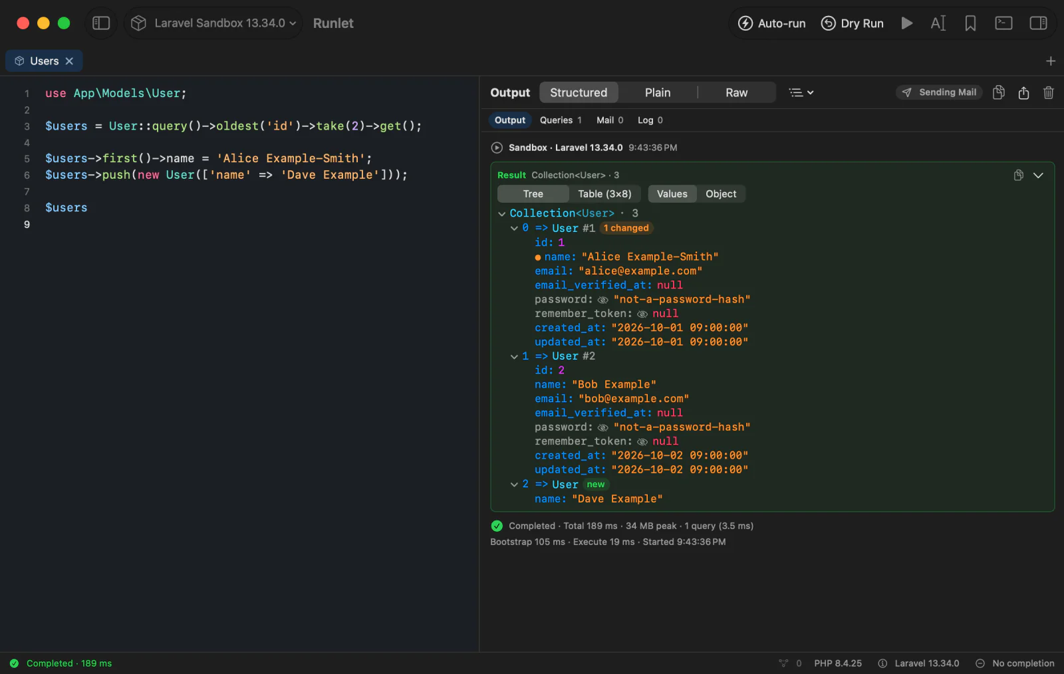Open the Log 0 sub-tab
Image resolution: width=1064 pixels, height=674 pixels.
tap(650, 120)
